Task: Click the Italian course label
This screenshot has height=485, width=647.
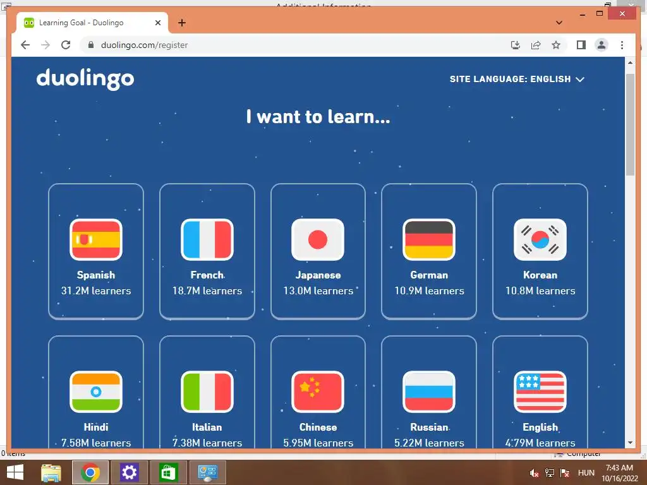Action: [207, 428]
